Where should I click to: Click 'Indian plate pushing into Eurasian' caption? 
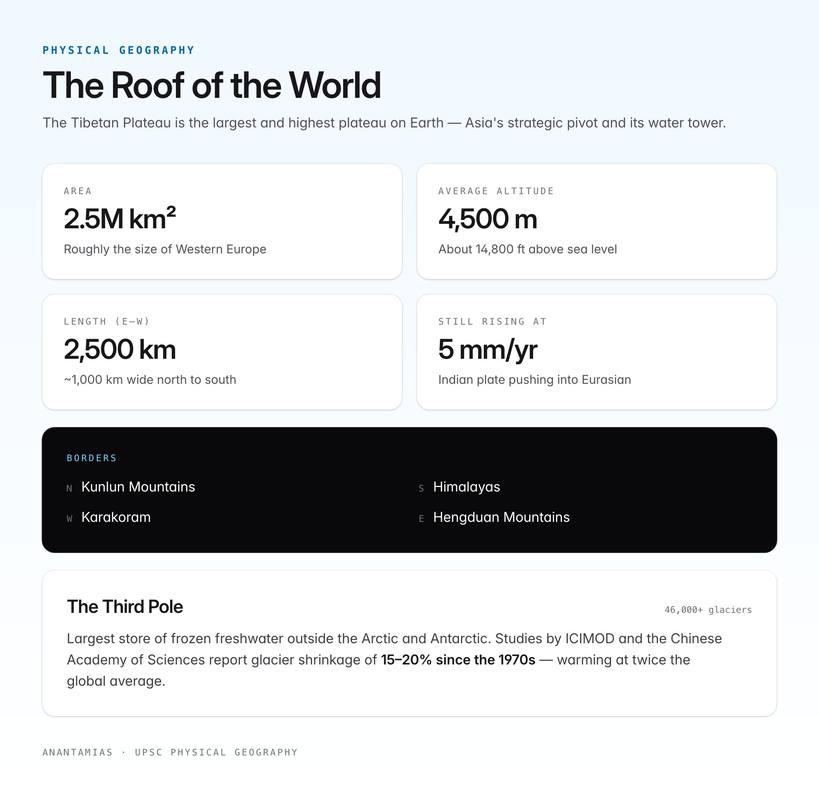535,380
